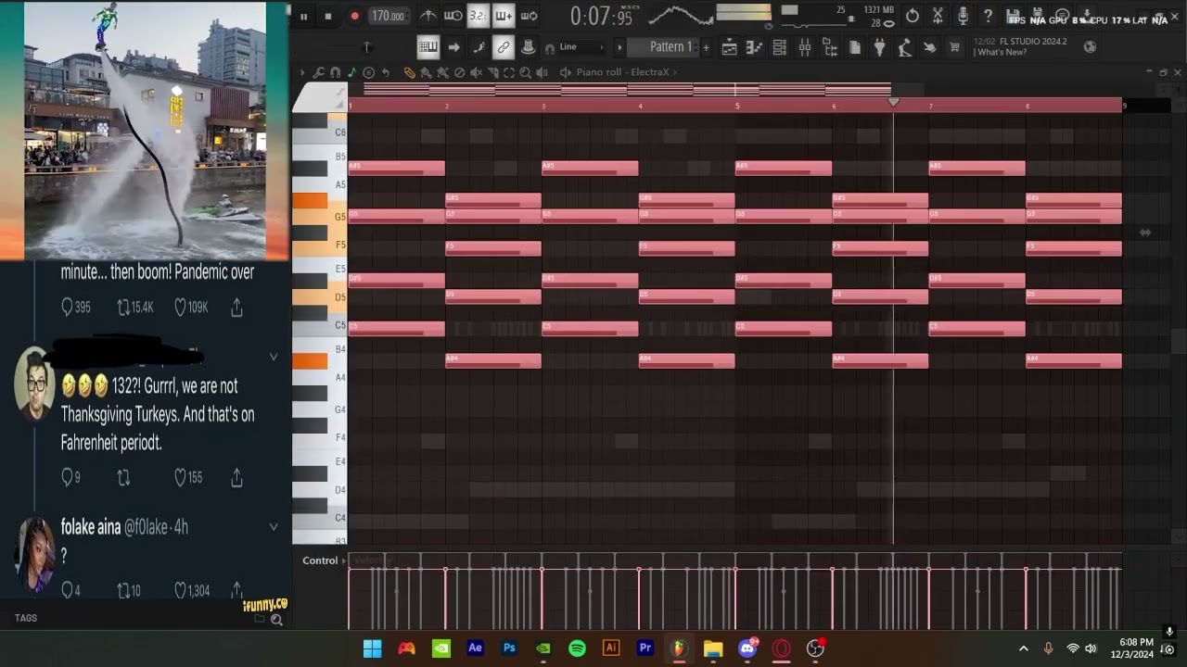Like the folake aina tweet heart
Viewport: 1187px width, 667px height.
coord(182,590)
